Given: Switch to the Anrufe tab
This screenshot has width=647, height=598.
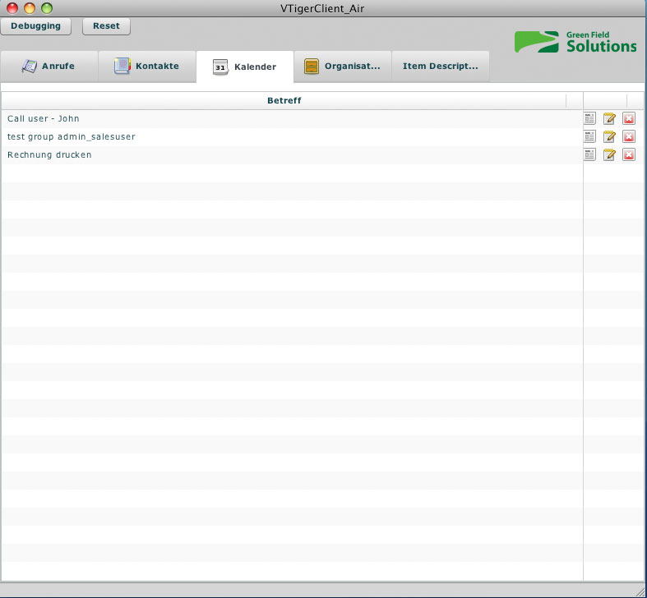Looking at the screenshot, I should click(49, 67).
